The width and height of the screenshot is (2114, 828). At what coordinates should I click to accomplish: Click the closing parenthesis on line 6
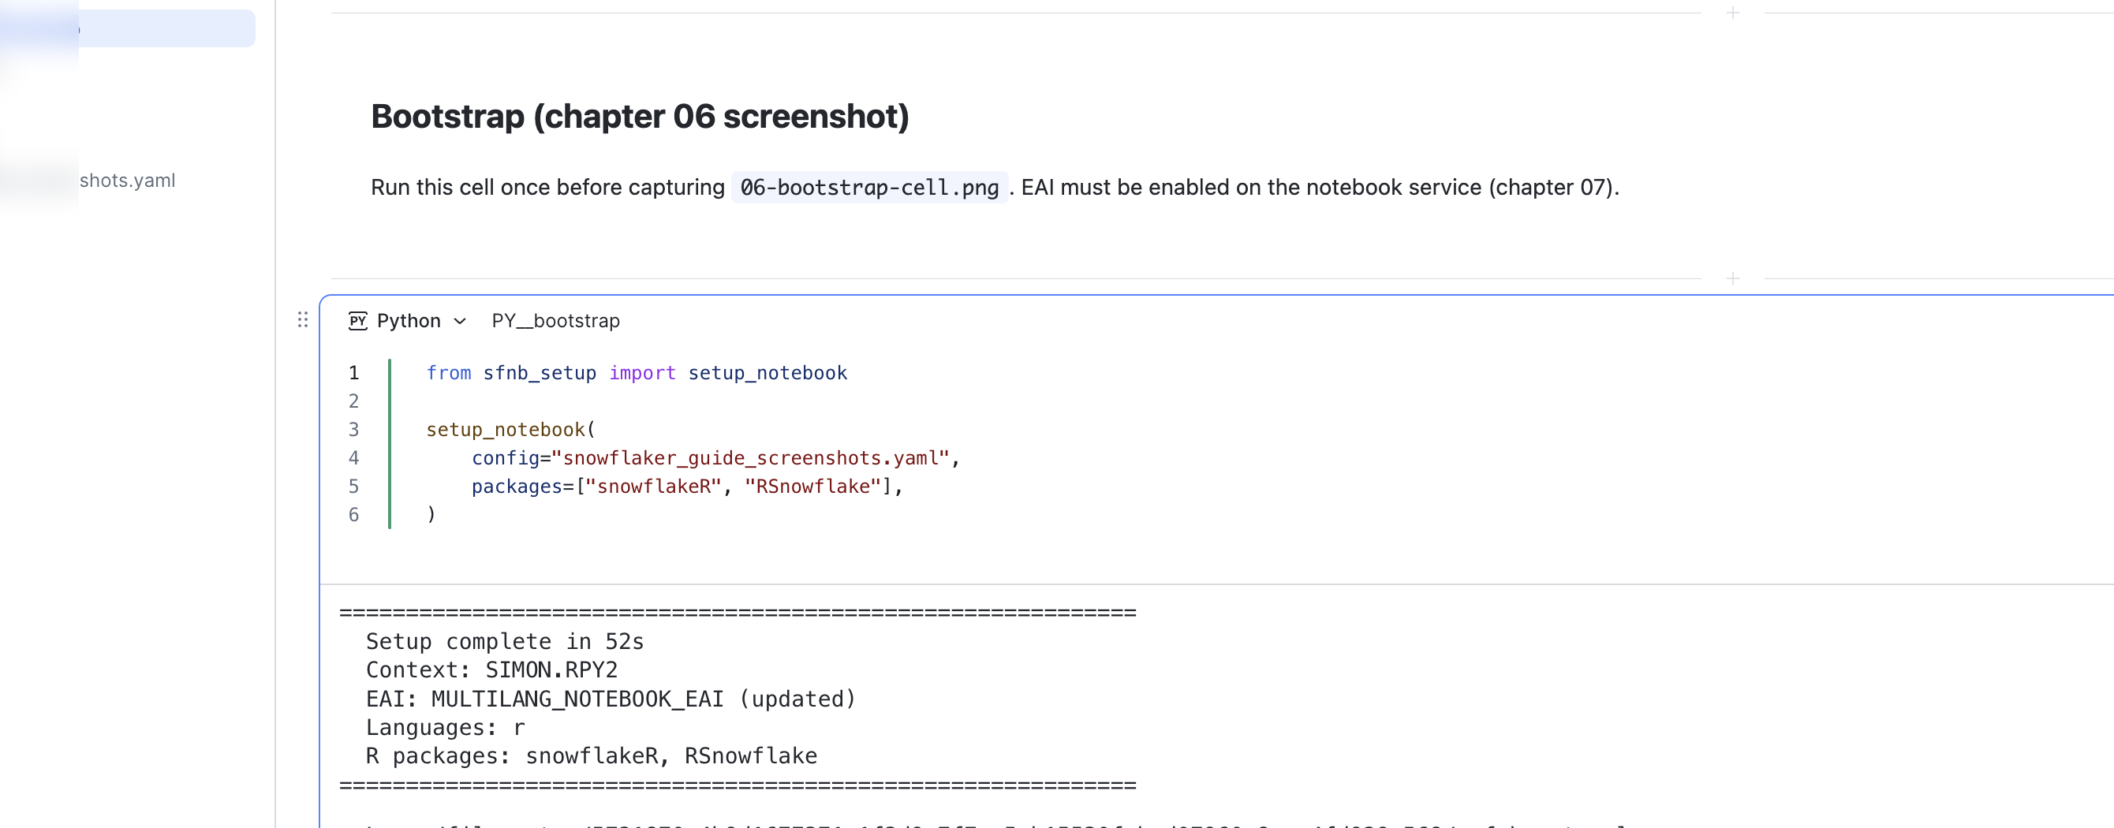point(431,514)
